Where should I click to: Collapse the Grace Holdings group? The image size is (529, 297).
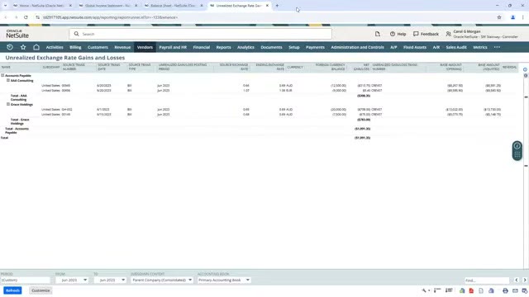[x=8, y=105]
